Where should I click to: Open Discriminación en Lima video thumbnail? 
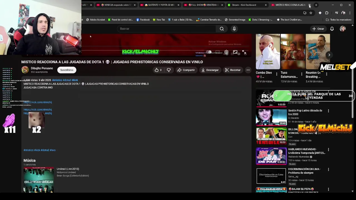tap(271, 176)
